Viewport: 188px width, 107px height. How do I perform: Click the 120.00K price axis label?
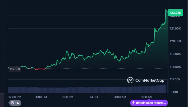point(175,41)
